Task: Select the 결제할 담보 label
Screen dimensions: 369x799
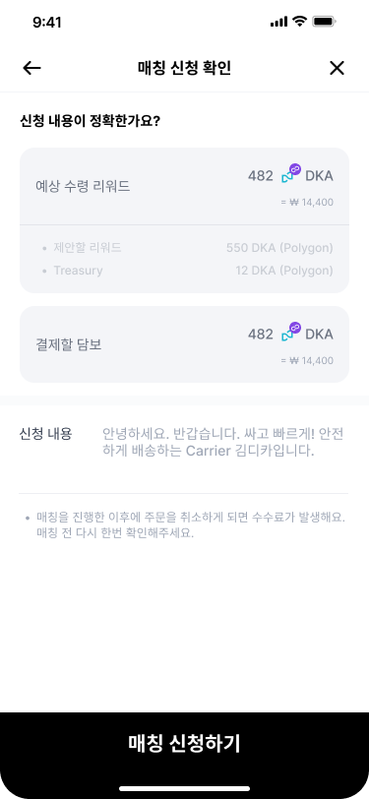Action: click(68, 345)
